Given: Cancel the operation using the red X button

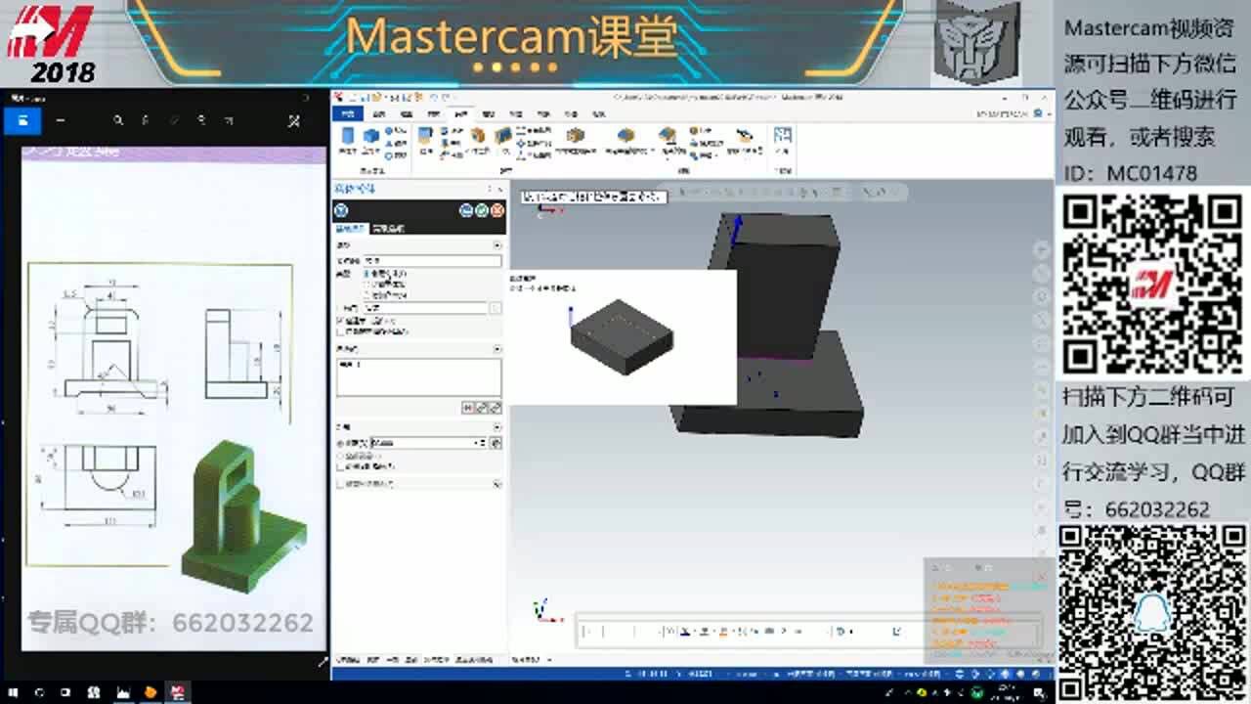Looking at the screenshot, I should coord(496,211).
